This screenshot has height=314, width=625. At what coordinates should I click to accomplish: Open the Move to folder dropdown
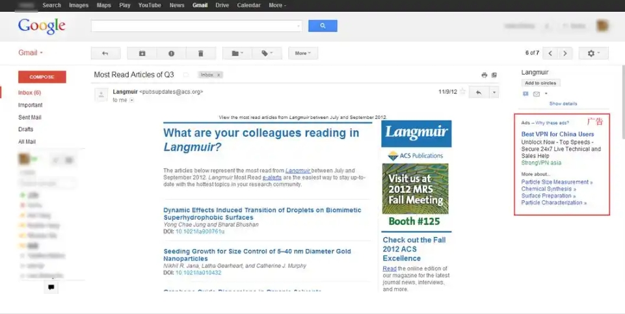(237, 53)
